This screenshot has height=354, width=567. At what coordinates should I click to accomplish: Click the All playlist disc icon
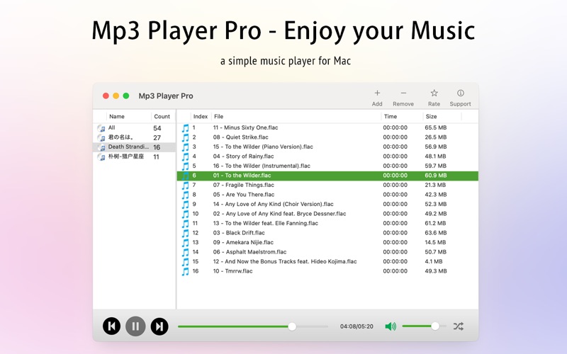tap(101, 128)
